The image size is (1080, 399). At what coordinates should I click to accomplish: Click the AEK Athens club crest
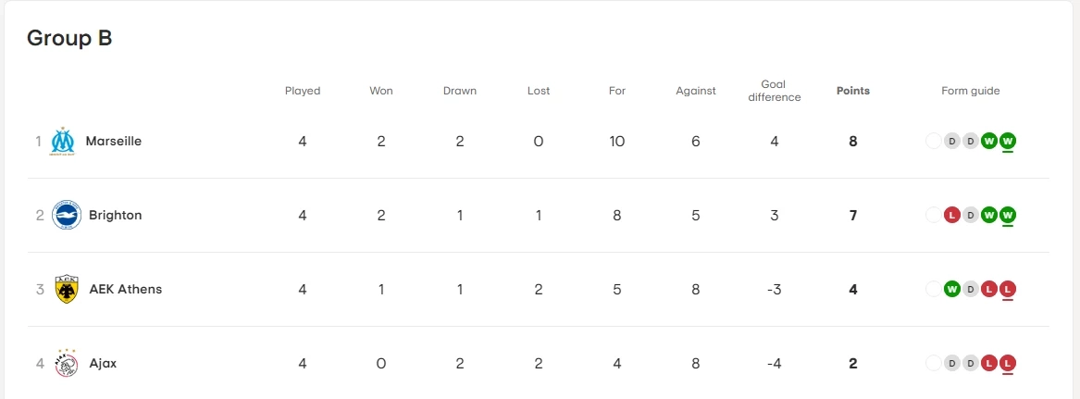point(67,290)
